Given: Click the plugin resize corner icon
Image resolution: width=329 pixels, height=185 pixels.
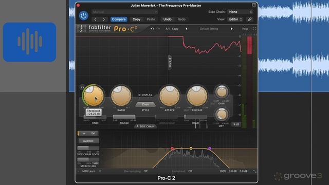Looking at the screenshot, I should tap(254, 171).
